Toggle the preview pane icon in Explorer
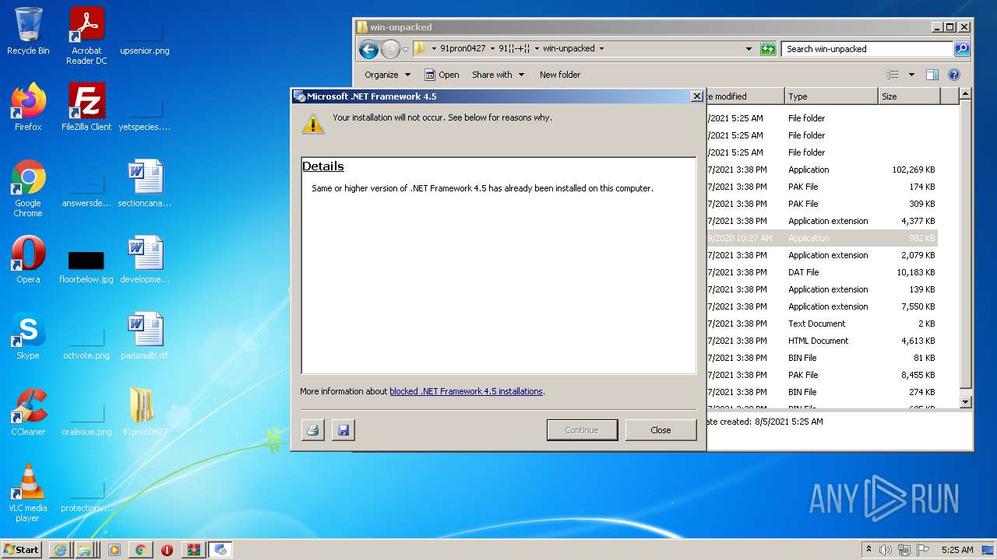 click(932, 75)
